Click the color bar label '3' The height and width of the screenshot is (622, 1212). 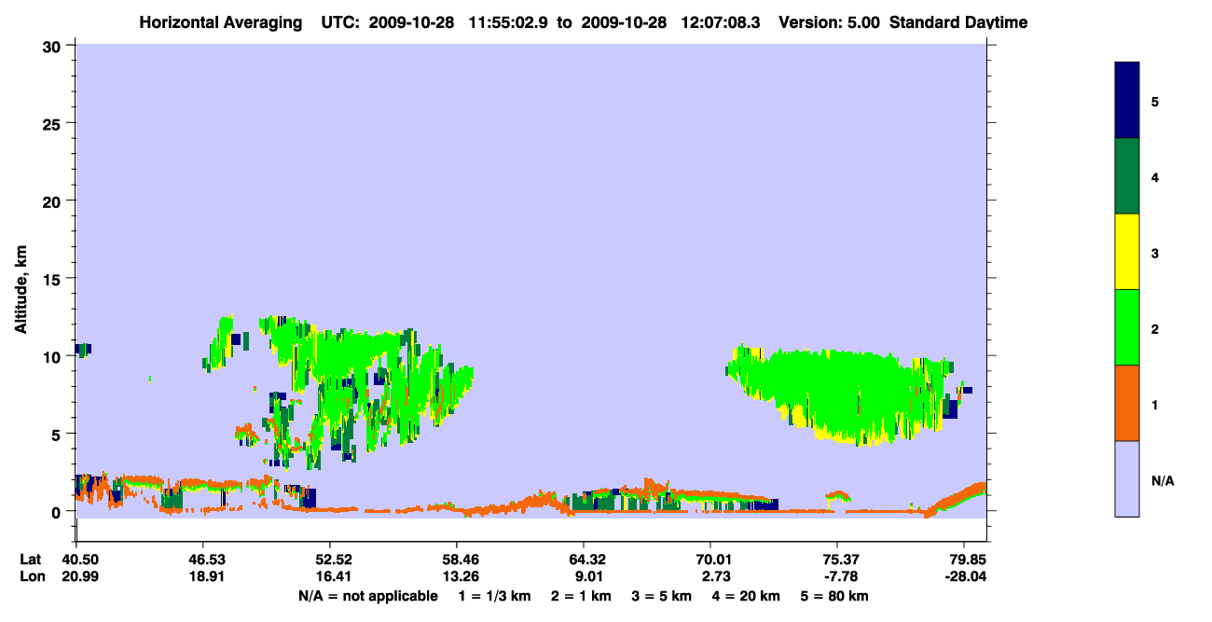(1155, 253)
